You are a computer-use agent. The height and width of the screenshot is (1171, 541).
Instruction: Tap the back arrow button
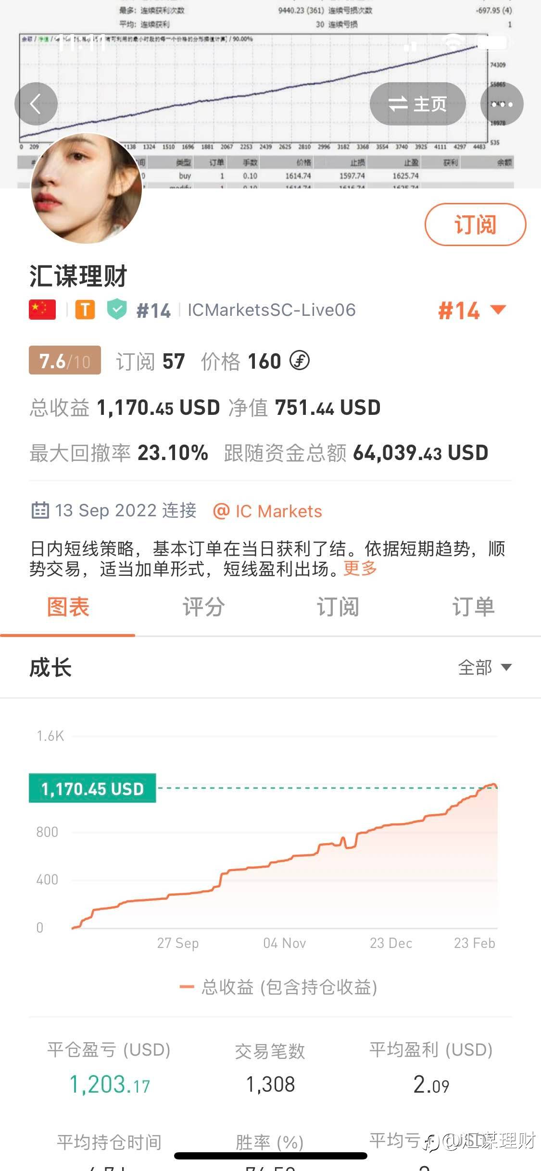[x=36, y=104]
